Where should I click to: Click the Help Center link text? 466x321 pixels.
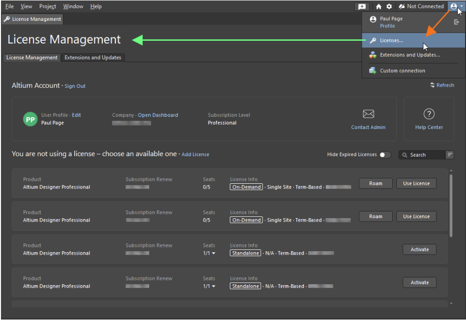click(429, 128)
